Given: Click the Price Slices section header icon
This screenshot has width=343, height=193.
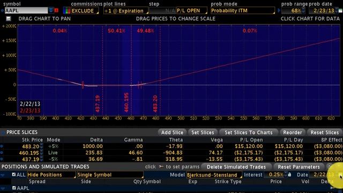Looking at the screenshot, I should click(x=3, y=132).
